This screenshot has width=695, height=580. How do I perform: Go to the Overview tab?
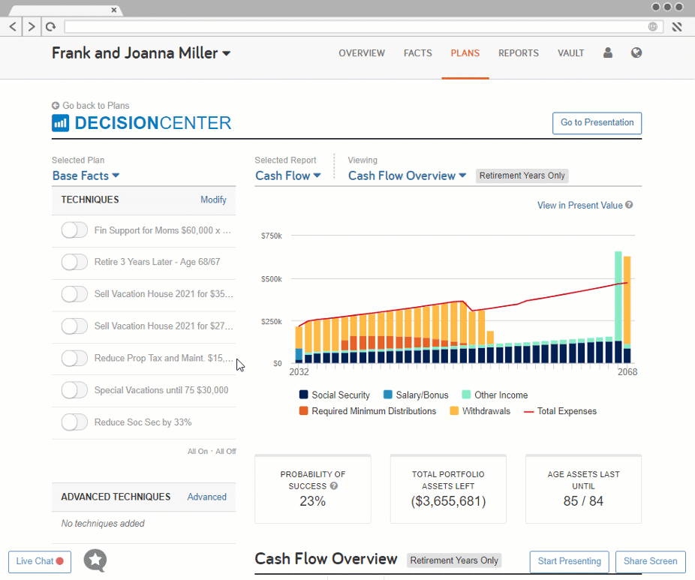pos(362,53)
